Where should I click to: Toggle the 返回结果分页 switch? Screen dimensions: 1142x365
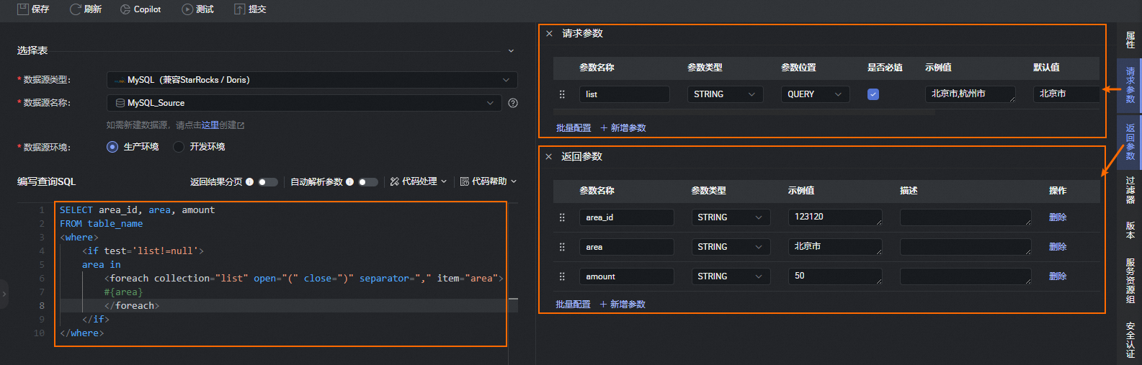(268, 182)
